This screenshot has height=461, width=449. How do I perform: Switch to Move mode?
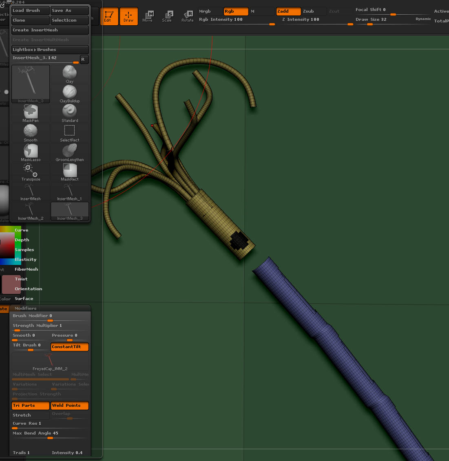tap(148, 16)
